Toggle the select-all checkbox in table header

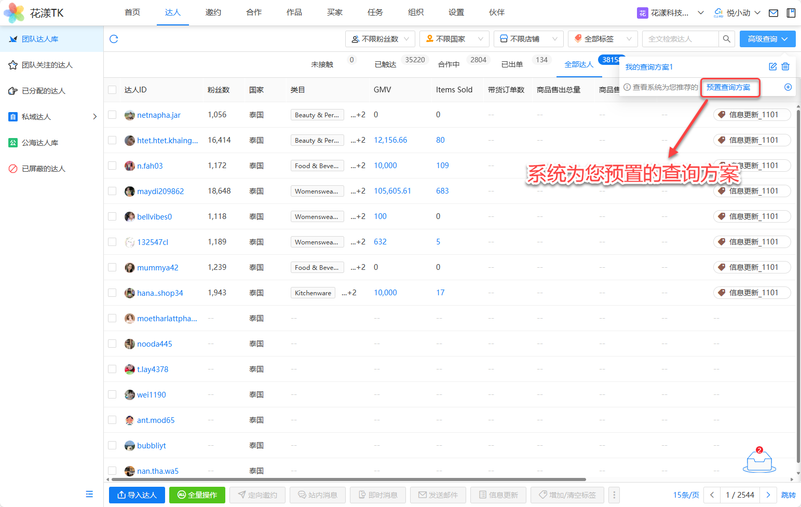tap(112, 90)
